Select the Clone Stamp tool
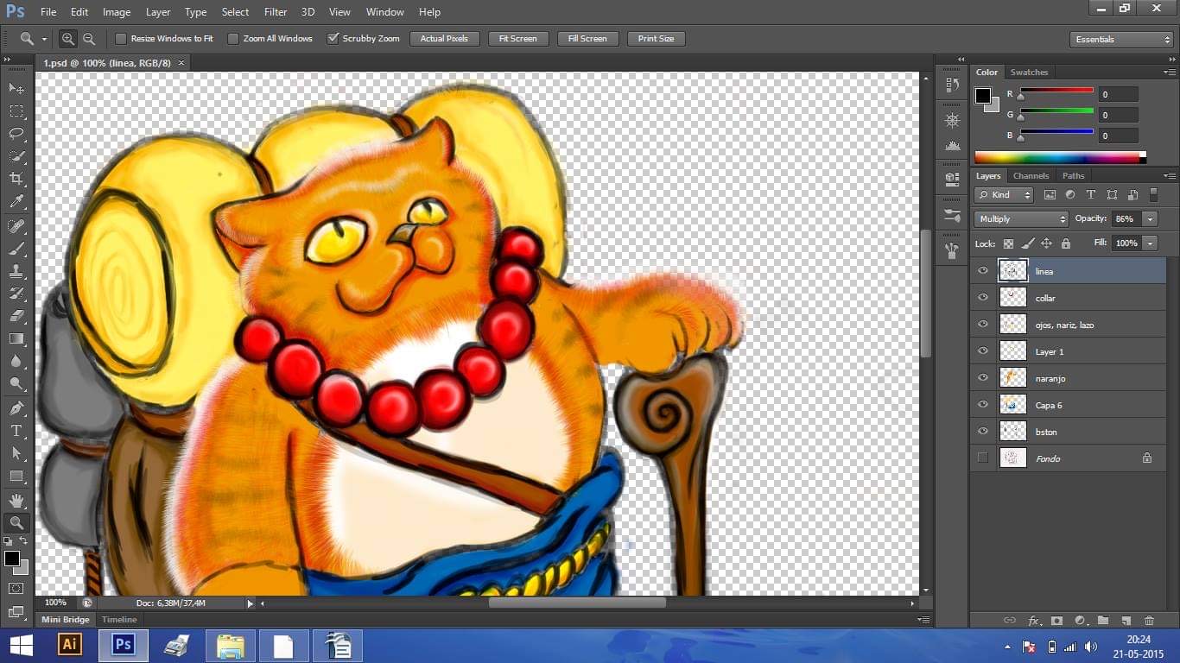 click(x=16, y=271)
